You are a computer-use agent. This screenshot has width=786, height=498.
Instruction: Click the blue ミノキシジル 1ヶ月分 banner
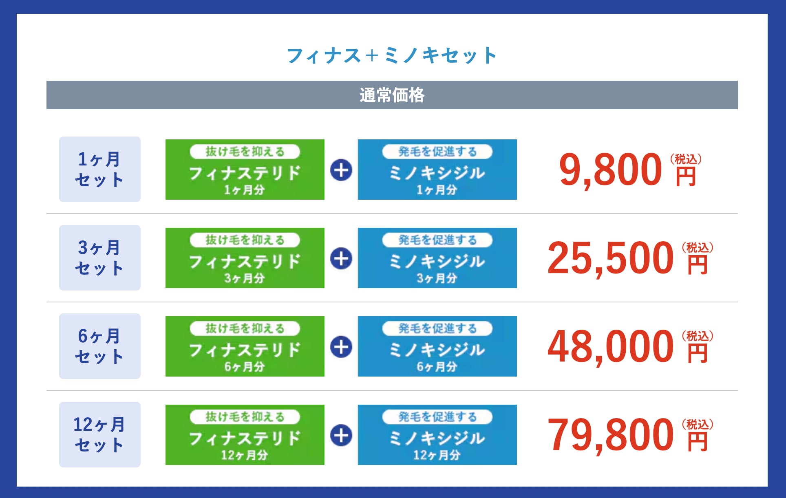point(437,170)
